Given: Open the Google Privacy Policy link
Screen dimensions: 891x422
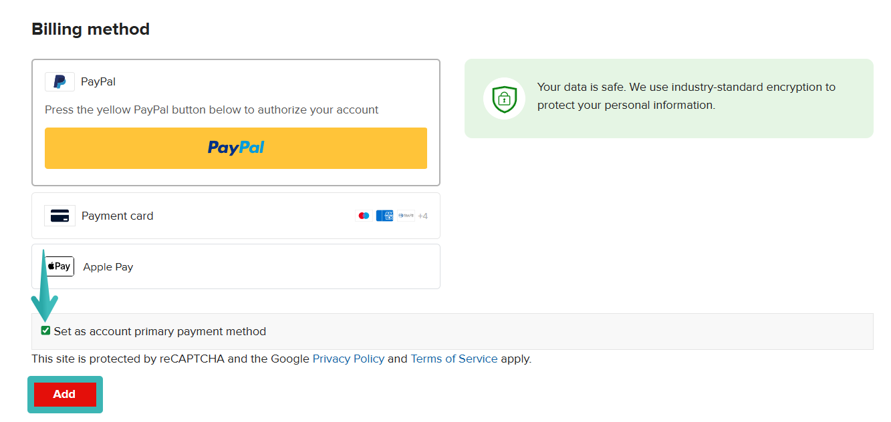Looking at the screenshot, I should pos(348,359).
